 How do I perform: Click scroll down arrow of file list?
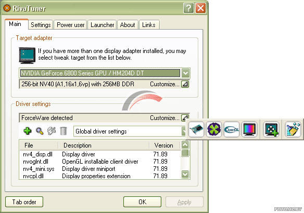pos(185,174)
